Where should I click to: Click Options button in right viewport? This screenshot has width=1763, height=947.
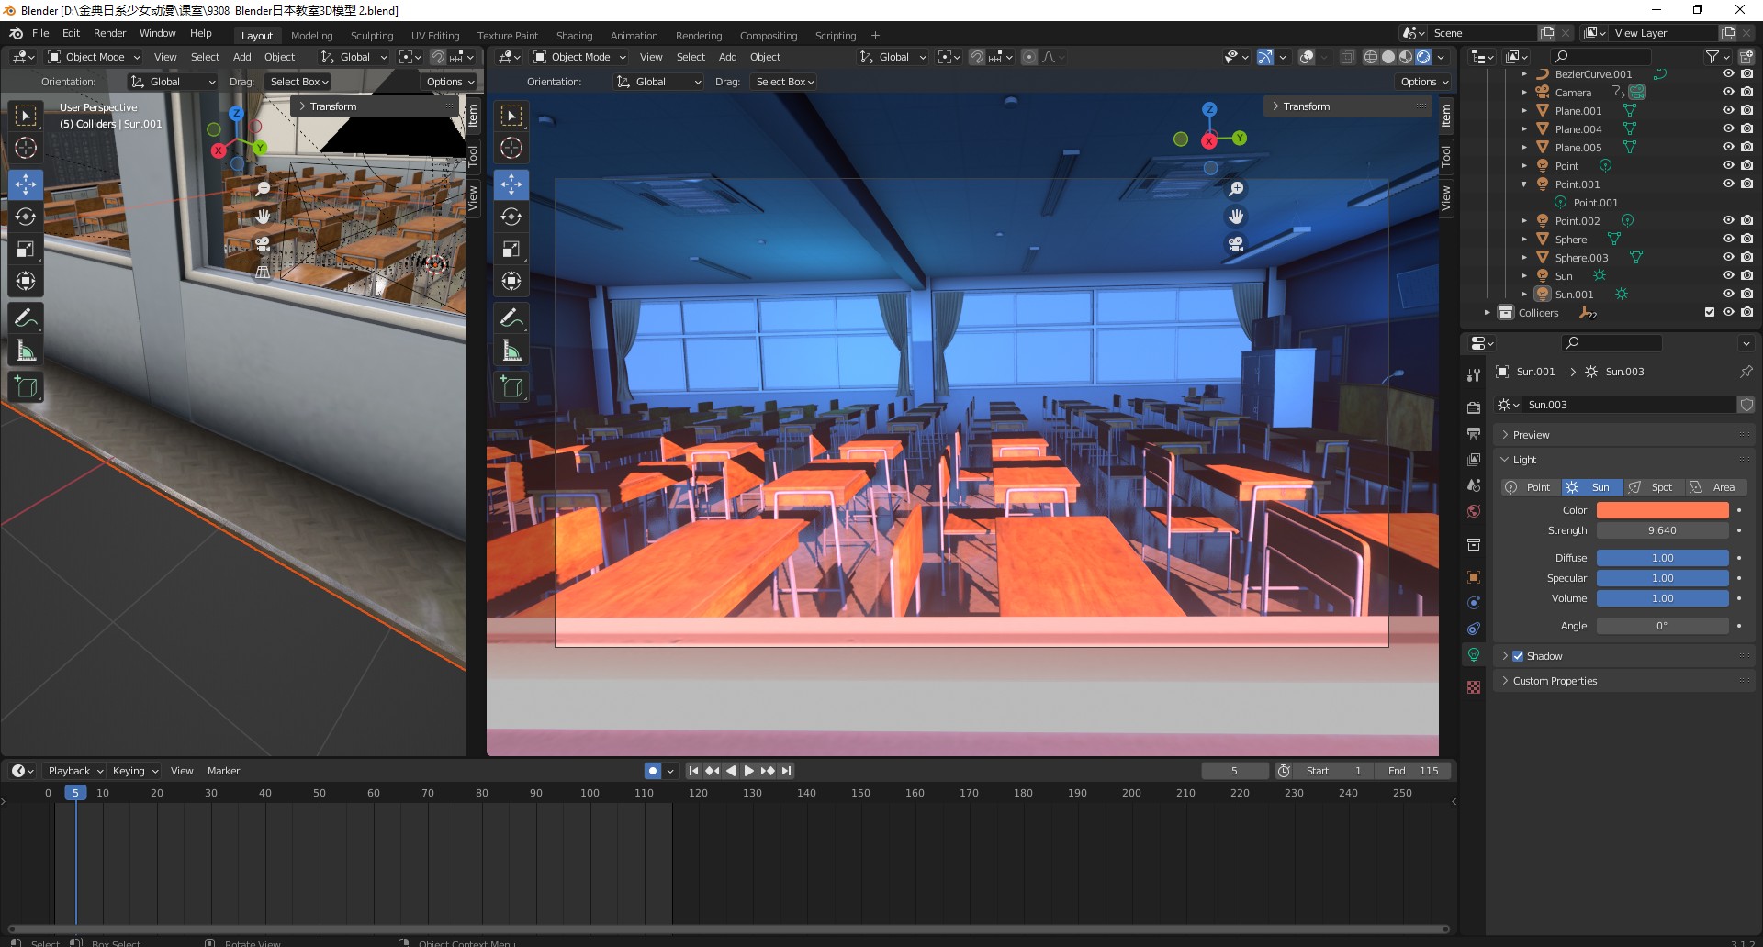pos(1424,82)
